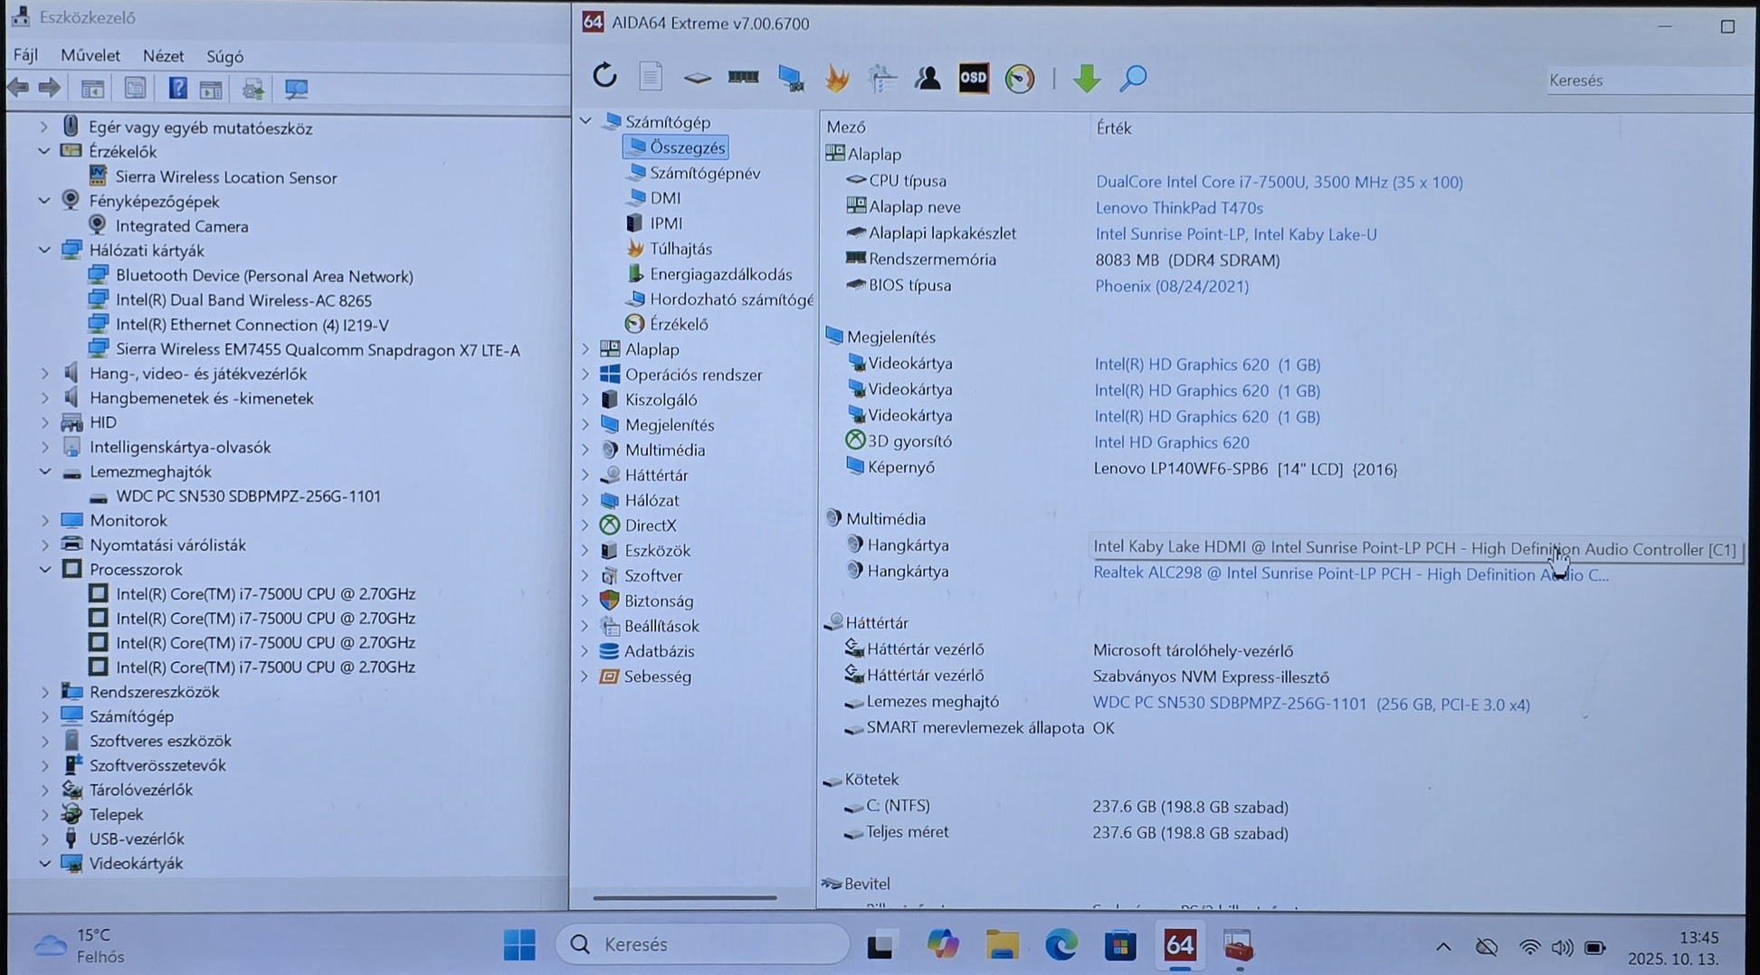Click the AIDA64 tree horizontal scrollbar
Screen dimensions: 1760x975
685,897
